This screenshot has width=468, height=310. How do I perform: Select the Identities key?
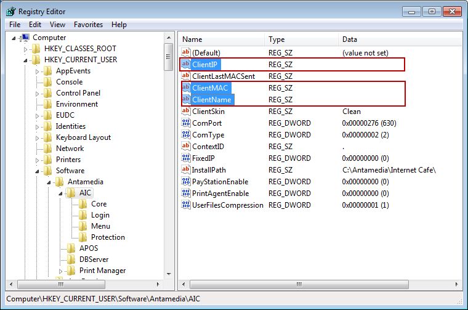(x=71, y=126)
